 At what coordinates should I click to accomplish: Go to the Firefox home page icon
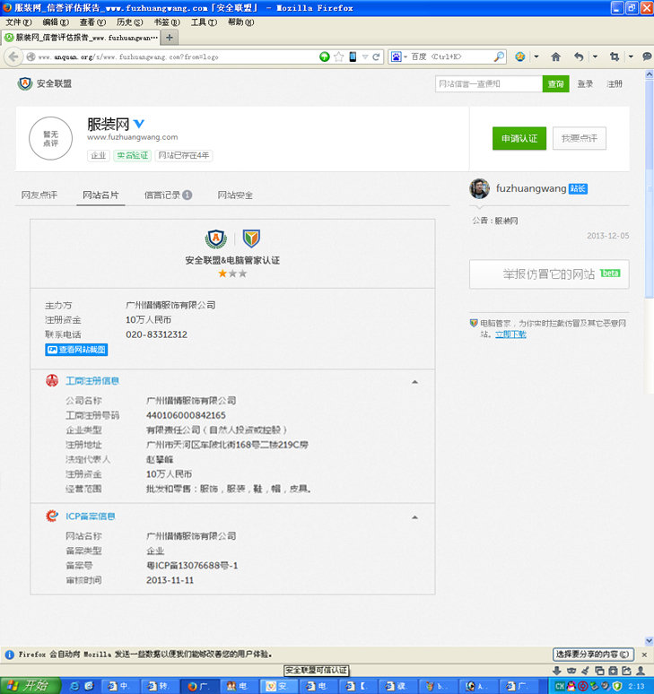tap(555, 56)
